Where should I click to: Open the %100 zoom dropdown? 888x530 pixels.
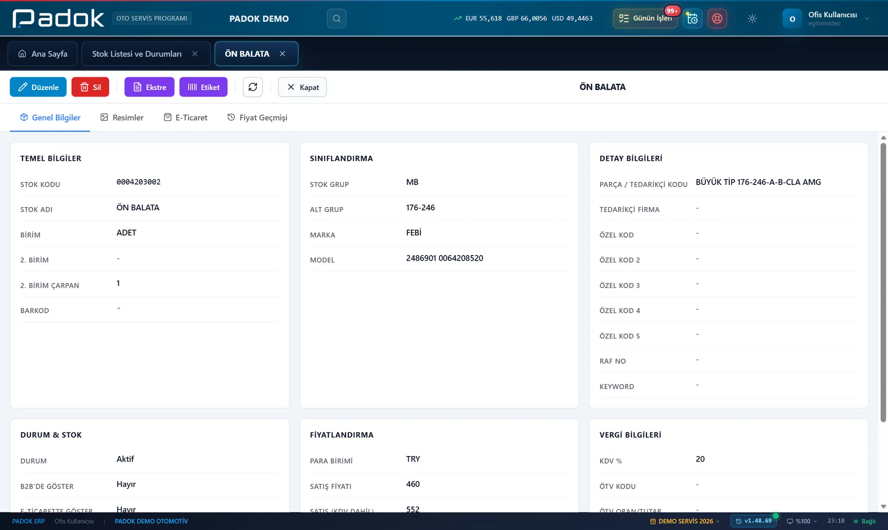[x=802, y=521]
